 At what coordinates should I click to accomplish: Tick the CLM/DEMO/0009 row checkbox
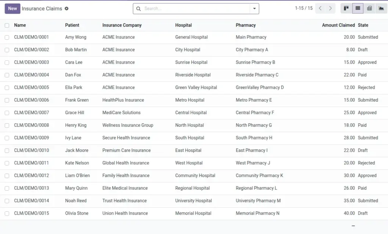click(x=7, y=138)
